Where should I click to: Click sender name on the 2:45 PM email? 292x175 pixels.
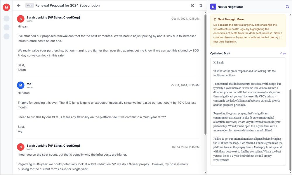point(53,145)
